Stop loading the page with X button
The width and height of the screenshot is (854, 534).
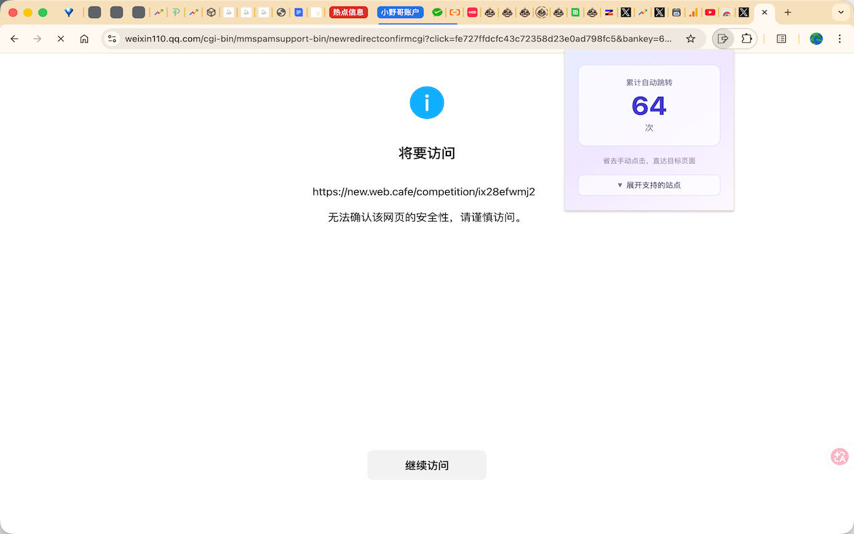[x=61, y=39]
